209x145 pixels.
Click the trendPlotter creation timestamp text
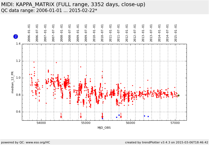coord(167,142)
